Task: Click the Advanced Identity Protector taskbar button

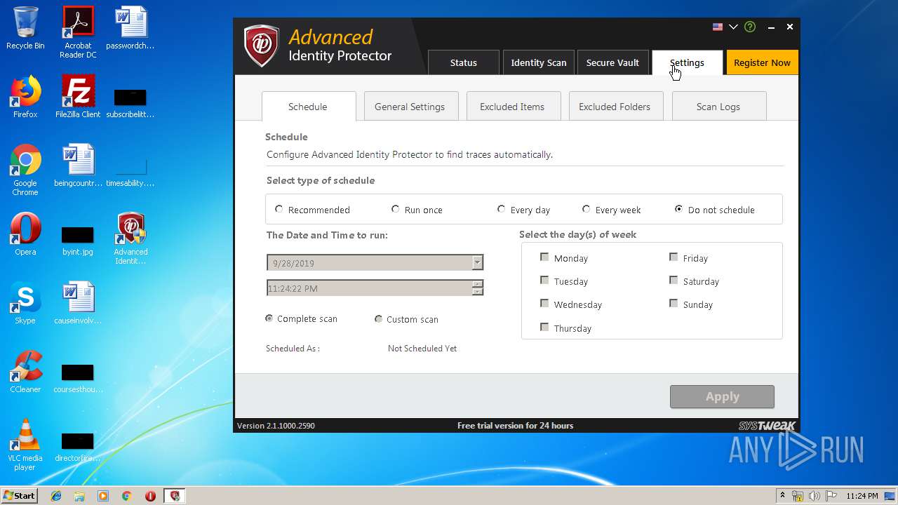Action: pyautogui.click(x=174, y=496)
